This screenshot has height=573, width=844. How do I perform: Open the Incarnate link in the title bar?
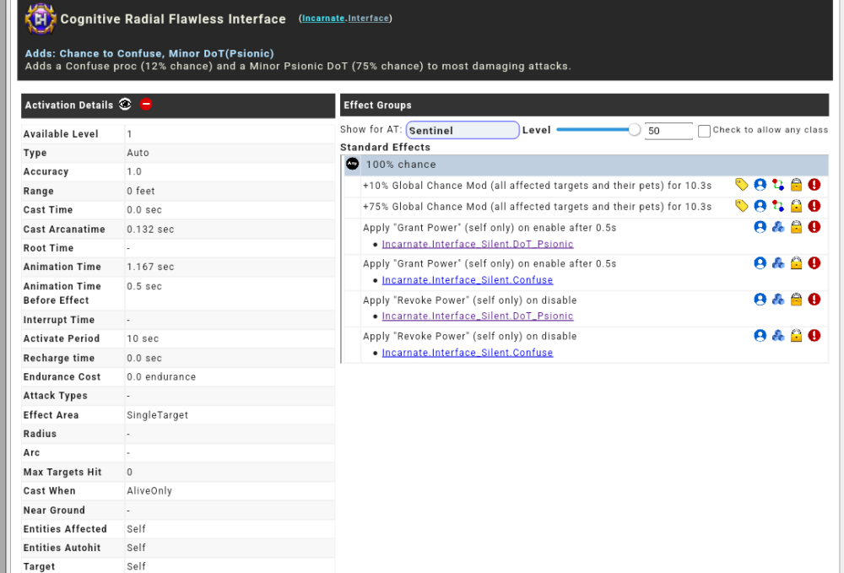point(322,19)
